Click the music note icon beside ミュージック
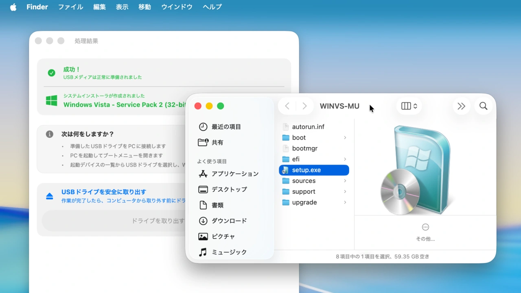This screenshot has height=293, width=521. pos(203,252)
